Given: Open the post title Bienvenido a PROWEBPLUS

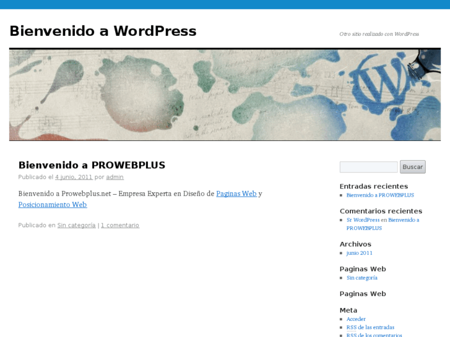Looking at the screenshot, I should point(92,165).
